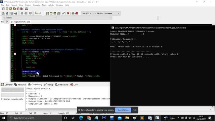
Task: Click the Compile icon in toolbar
Action: click(x=47, y=13)
